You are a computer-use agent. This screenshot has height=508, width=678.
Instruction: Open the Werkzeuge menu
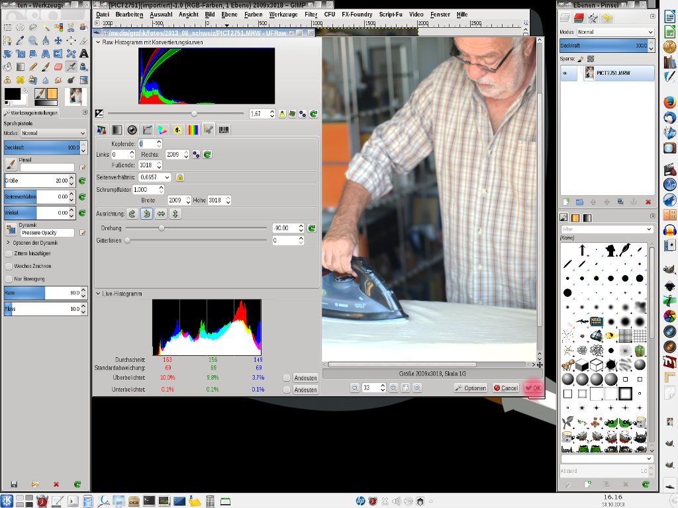[x=283, y=15]
